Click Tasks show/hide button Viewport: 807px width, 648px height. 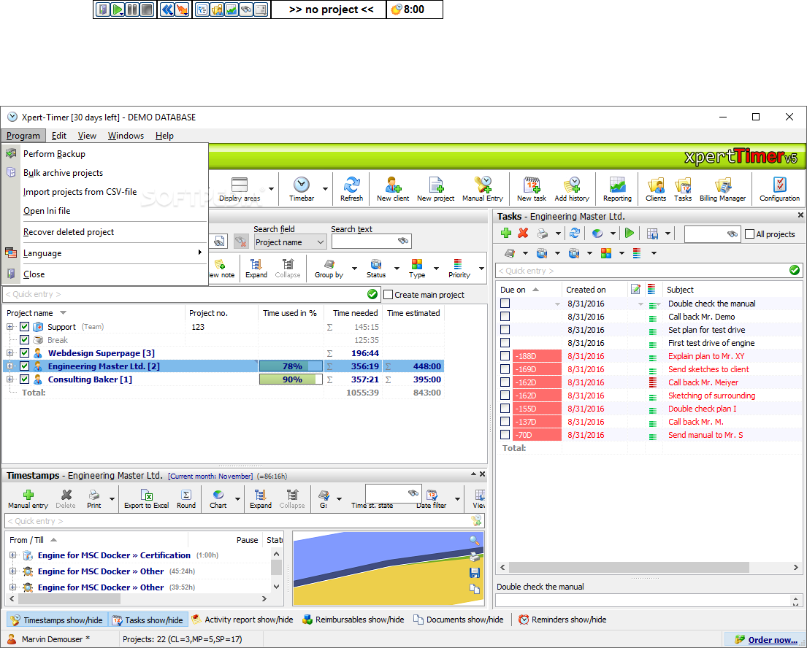tap(148, 620)
